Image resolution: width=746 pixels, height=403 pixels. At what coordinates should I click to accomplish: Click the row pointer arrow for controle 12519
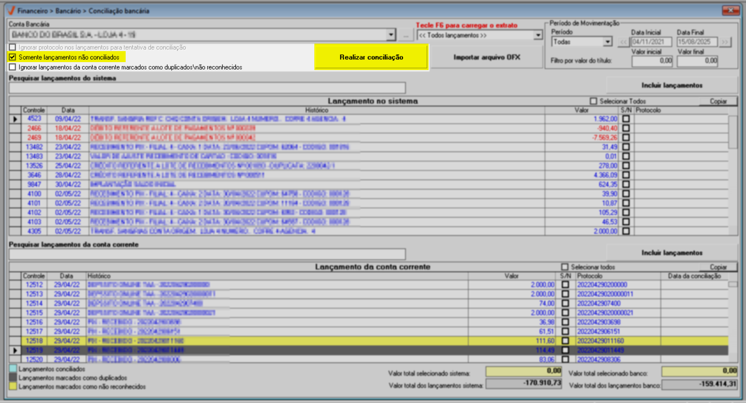15,351
